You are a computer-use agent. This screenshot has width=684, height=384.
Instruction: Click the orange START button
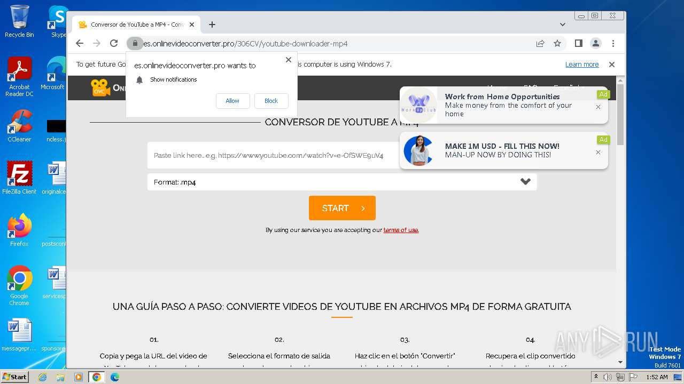(x=342, y=208)
